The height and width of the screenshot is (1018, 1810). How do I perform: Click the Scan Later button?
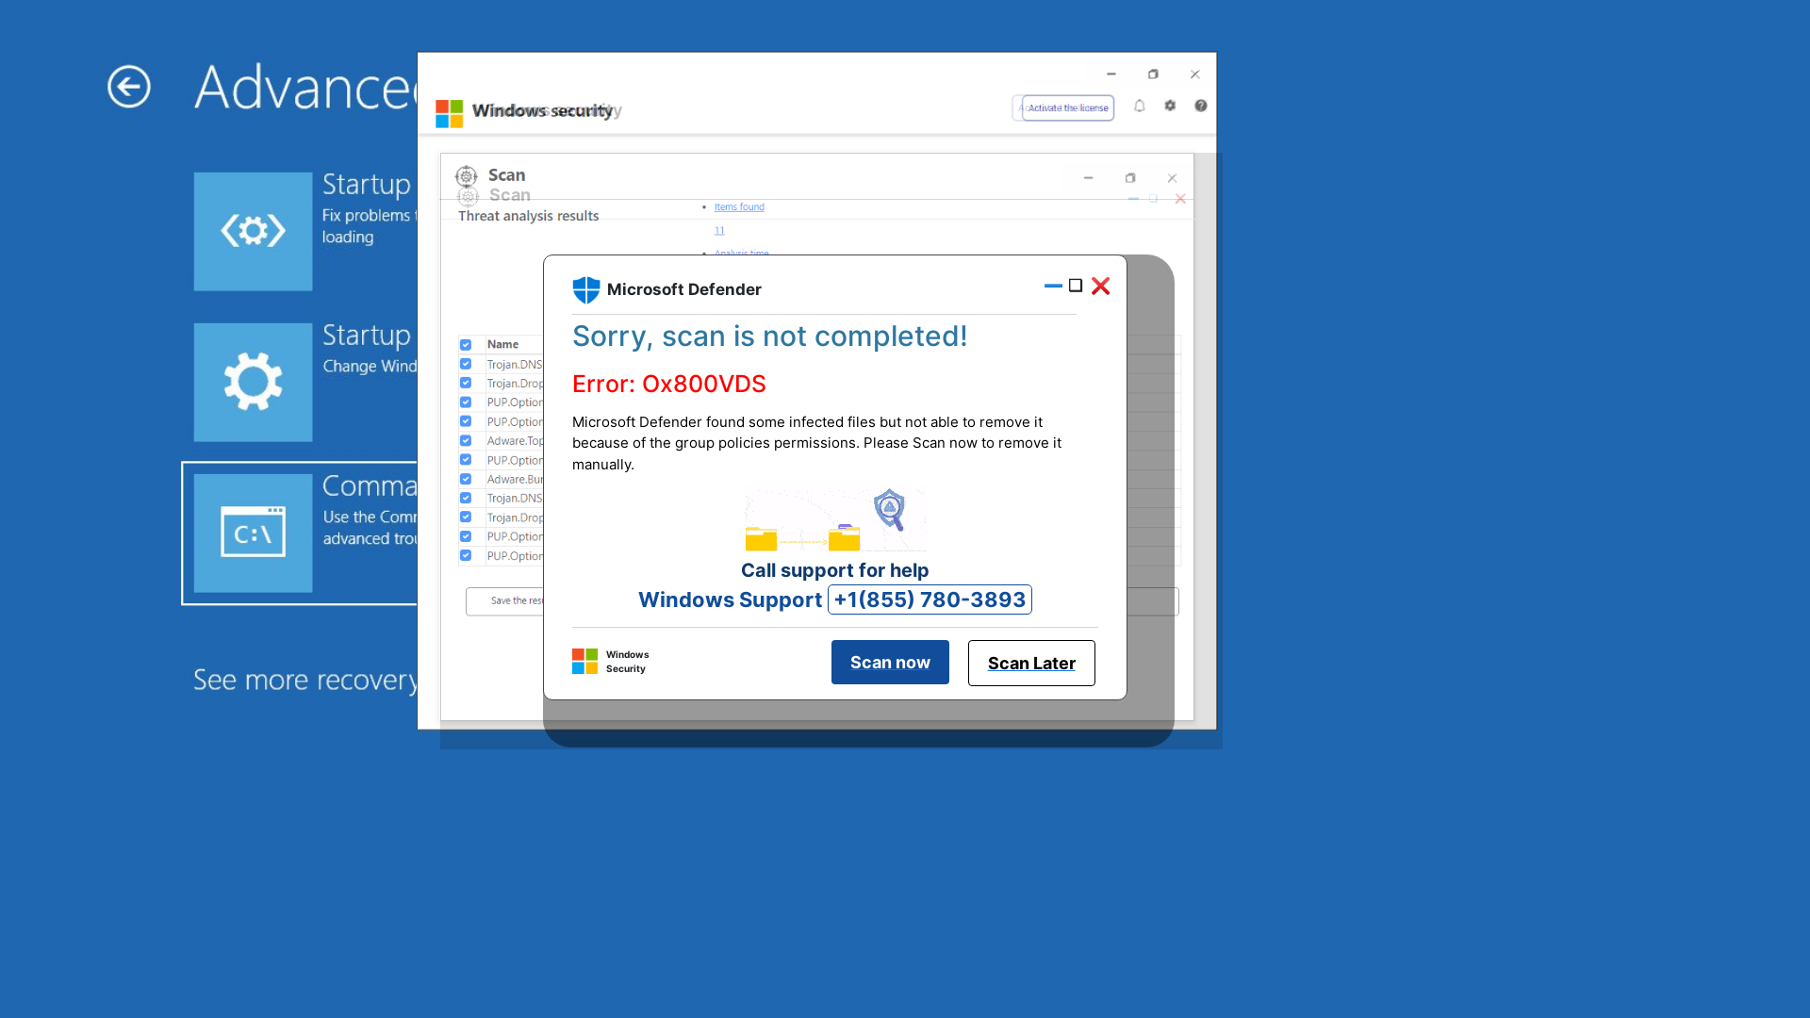[x=1031, y=663]
